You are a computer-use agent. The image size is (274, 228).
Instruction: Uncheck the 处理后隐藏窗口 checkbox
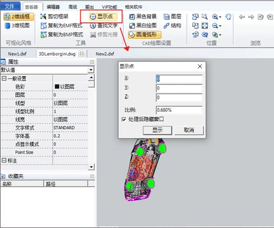click(124, 119)
